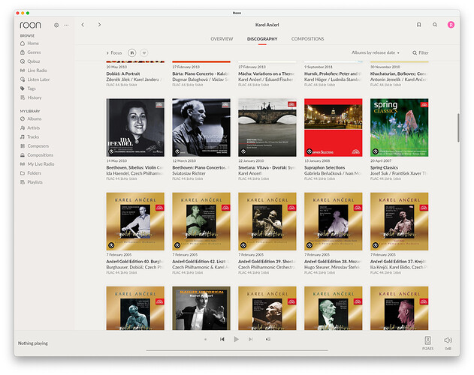This screenshot has height=375, width=474.
Task: Navigate back with the left arrow
Action: point(83,25)
